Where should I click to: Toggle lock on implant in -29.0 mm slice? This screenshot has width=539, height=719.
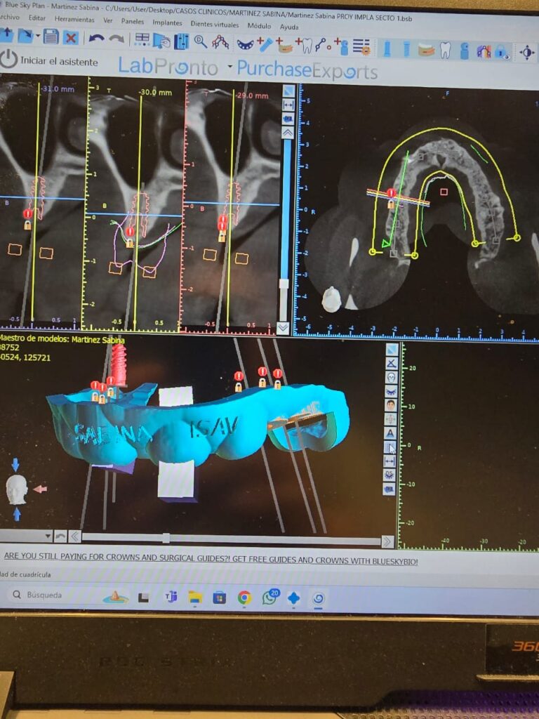coord(222,237)
